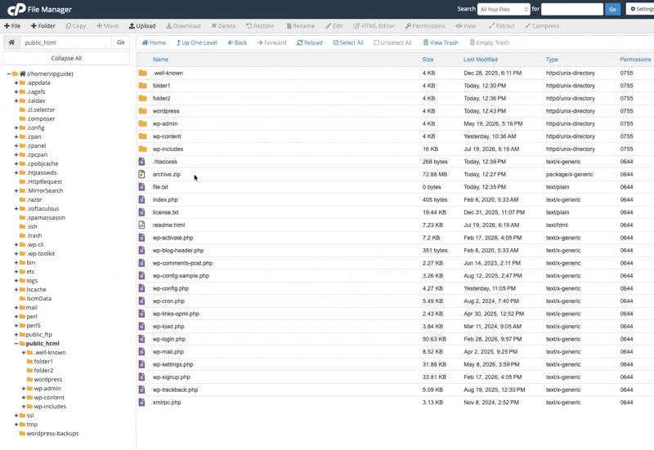Click the Copy toolbar button

[x=76, y=26]
